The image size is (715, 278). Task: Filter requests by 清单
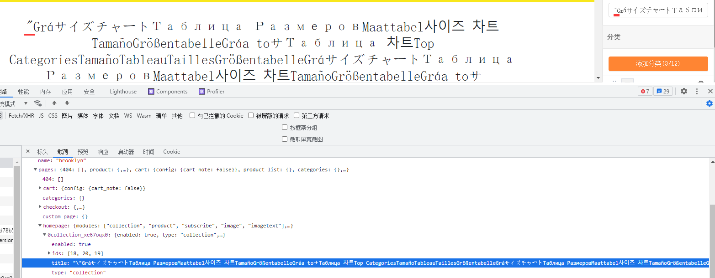tap(161, 116)
